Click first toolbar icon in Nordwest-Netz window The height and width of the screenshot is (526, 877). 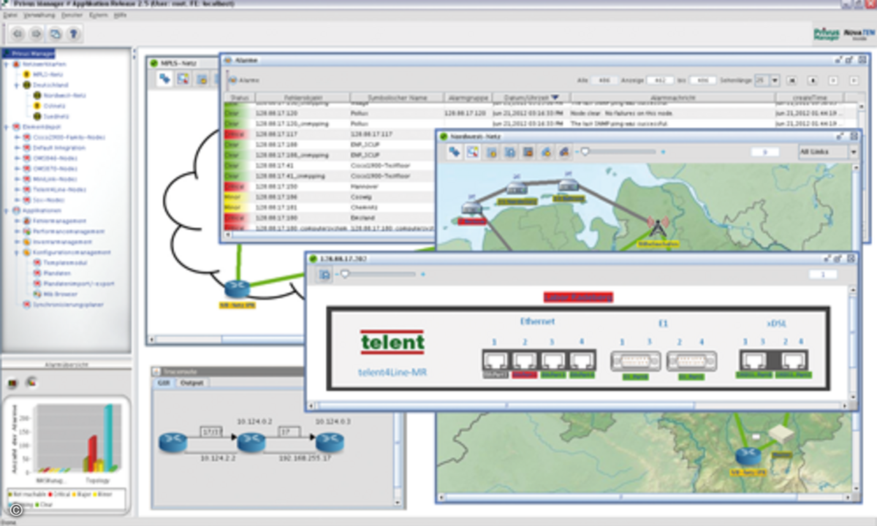tap(455, 152)
